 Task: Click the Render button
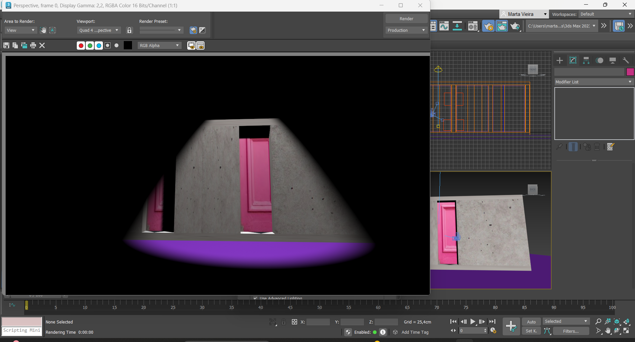[x=406, y=19]
